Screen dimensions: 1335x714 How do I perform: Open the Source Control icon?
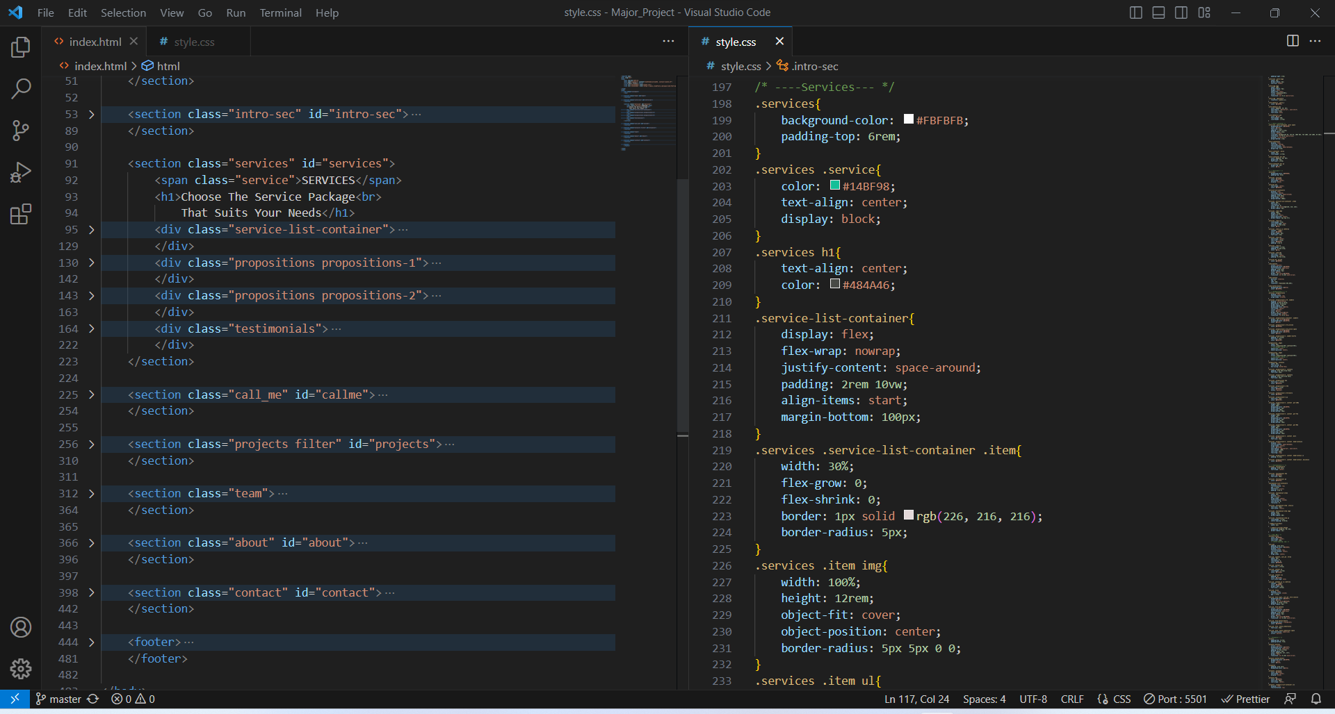coord(20,131)
